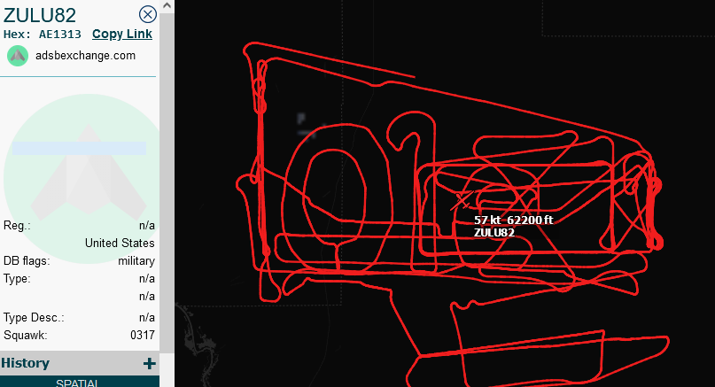This screenshot has height=387, width=715.
Task: Click the 'United States' country text
Action: point(120,243)
